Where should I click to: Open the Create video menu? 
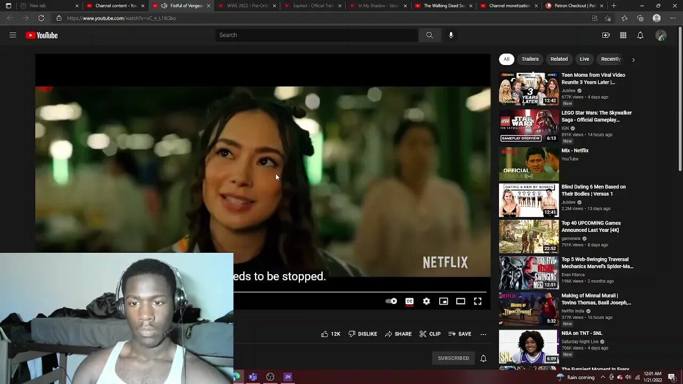pyautogui.click(x=606, y=35)
